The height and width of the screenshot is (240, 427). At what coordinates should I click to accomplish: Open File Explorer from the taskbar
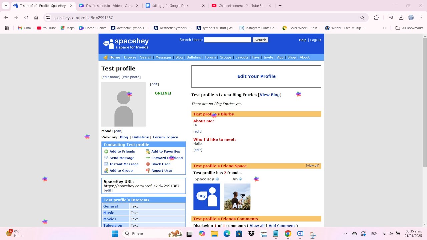[x=214, y=234]
